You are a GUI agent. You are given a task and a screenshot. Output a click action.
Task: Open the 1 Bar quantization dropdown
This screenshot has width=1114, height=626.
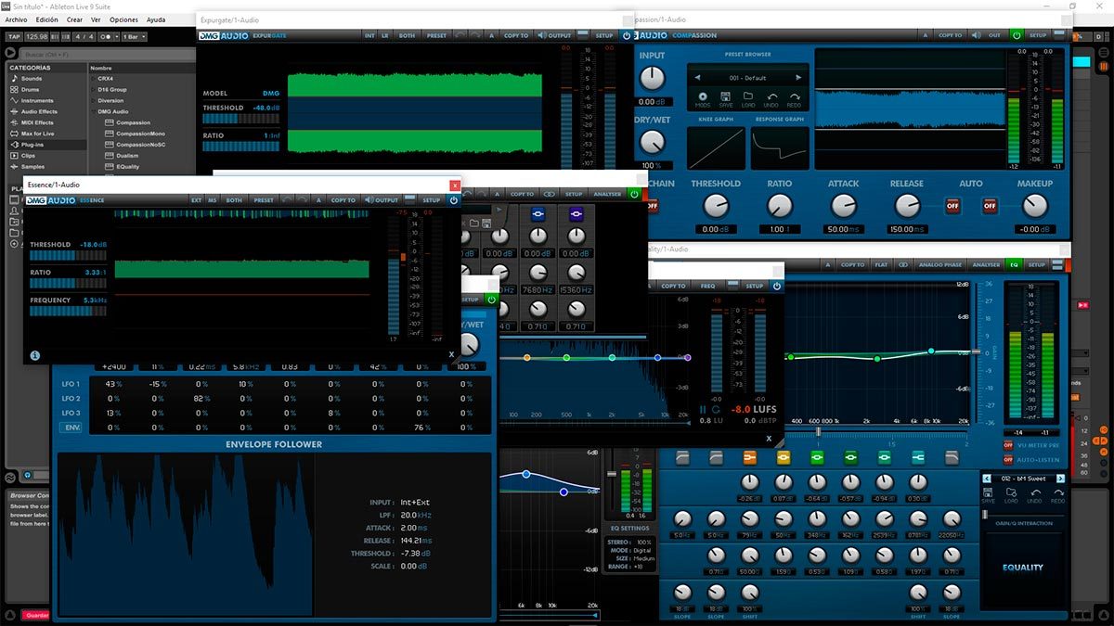(135, 36)
